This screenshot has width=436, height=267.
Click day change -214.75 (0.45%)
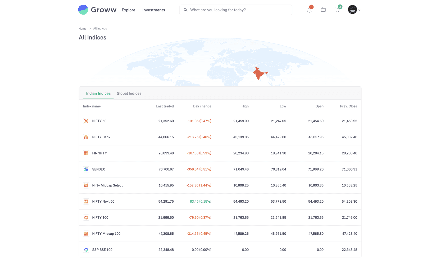coord(199,234)
